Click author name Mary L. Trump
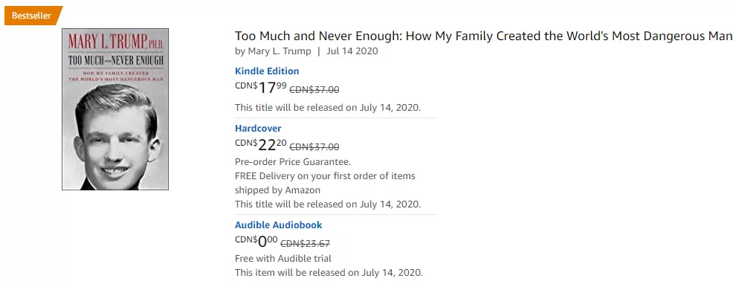736x284 pixels. click(279, 51)
